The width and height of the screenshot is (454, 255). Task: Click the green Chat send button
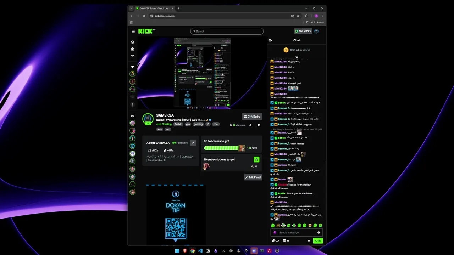(x=318, y=241)
